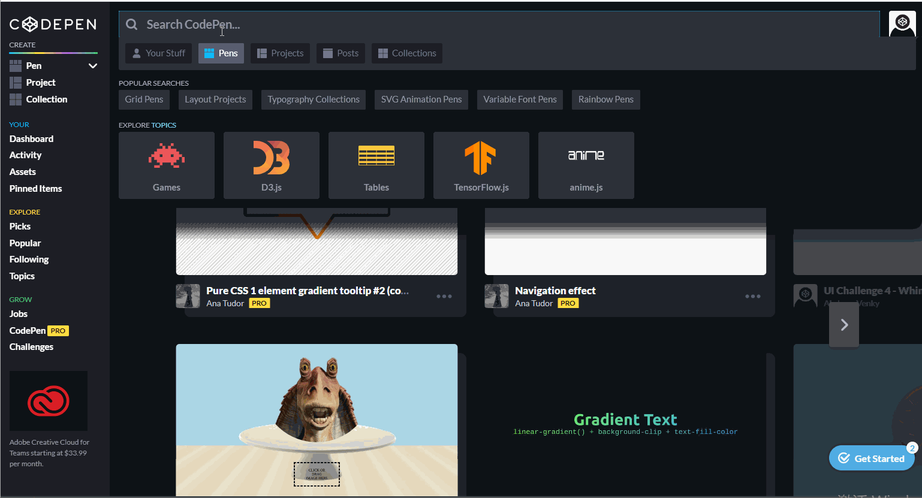Switch to the Collections search tab
The height and width of the screenshot is (498, 922).
[x=407, y=53]
